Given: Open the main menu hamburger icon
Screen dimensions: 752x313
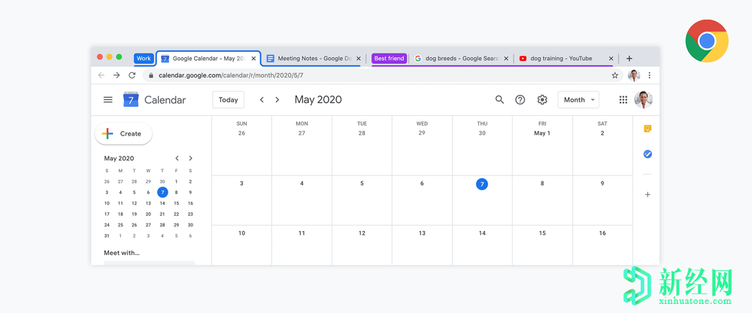Looking at the screenshot, I should pyautogui.click(x=108, y=100).
